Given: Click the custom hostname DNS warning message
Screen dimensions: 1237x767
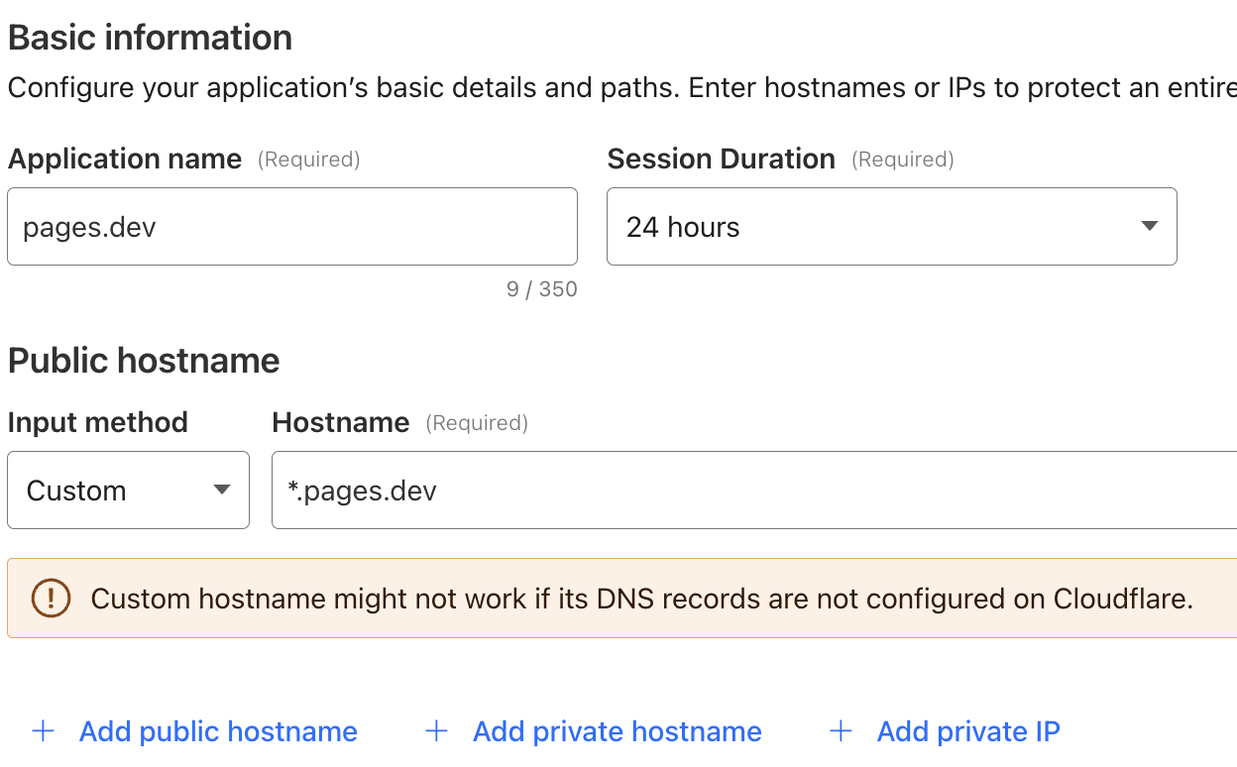Looking at the screenshot, I should 641,599.
